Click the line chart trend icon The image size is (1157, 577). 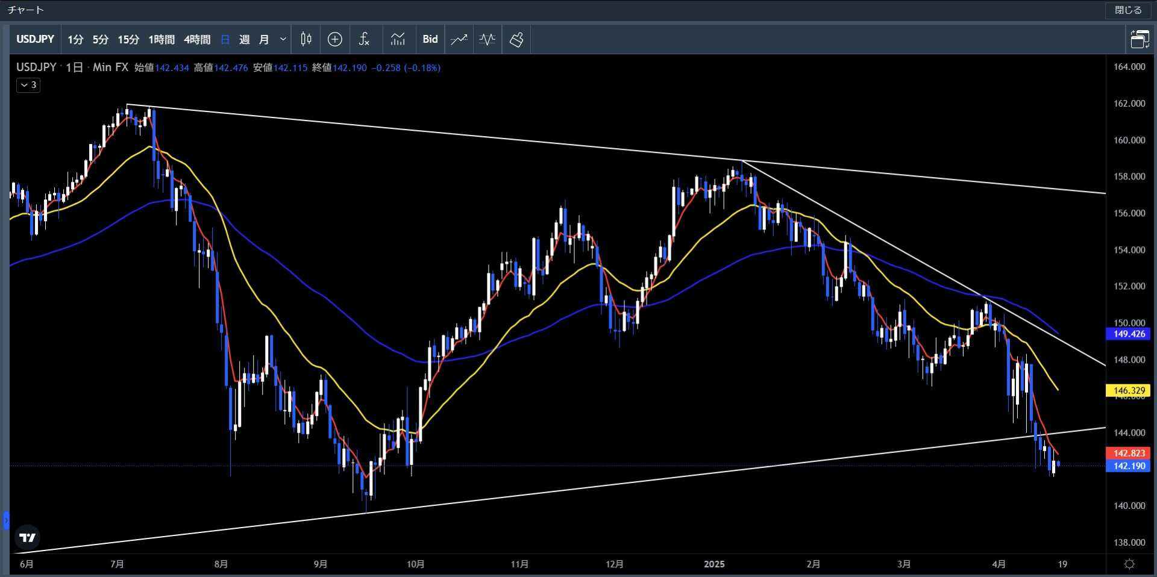point(459,39)
